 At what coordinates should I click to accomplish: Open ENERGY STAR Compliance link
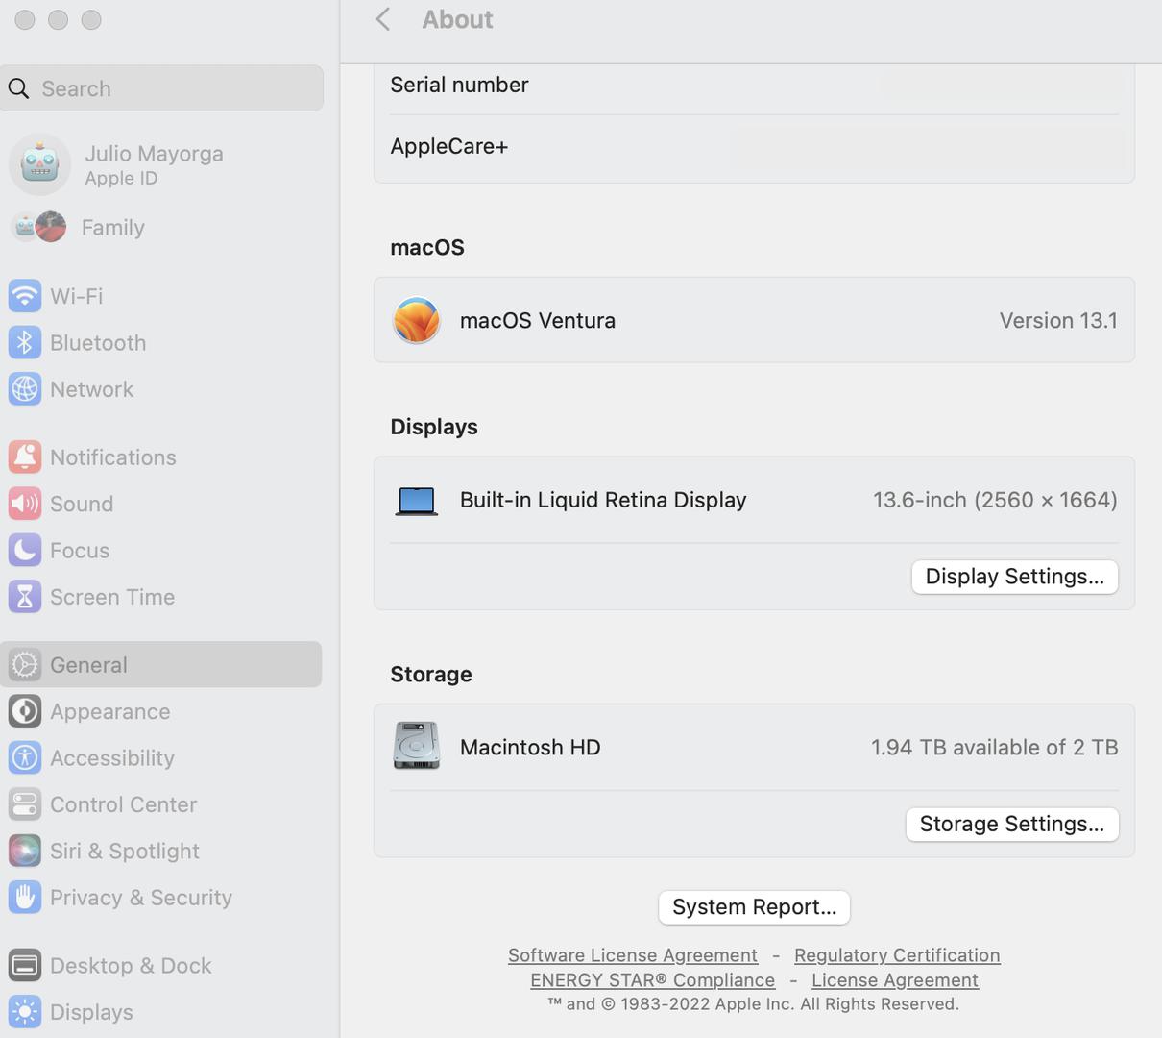point(653,980)
